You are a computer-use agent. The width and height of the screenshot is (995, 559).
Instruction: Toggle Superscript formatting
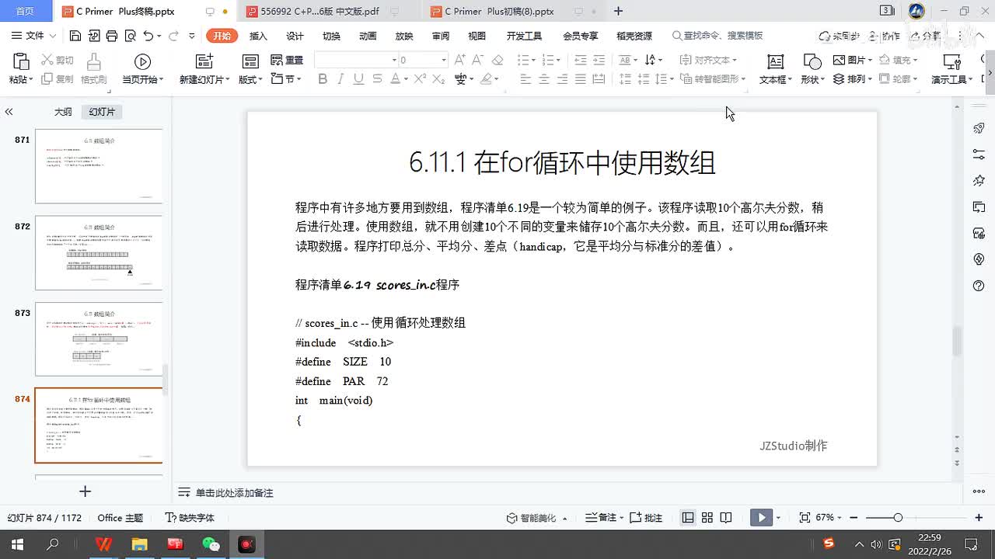tap(420, 79)
